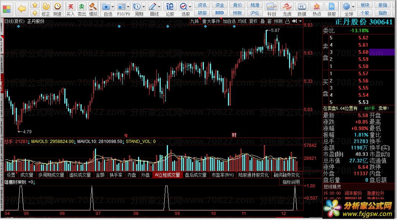This screenshot has height=220, width=398.
Task: Click the BBD button
Action: (x=220, y=13)
